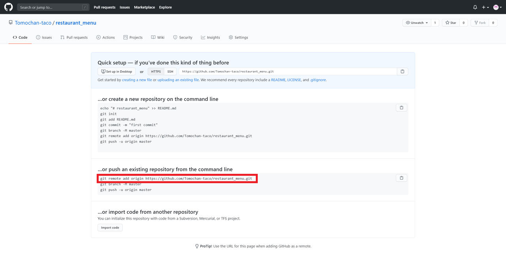
Task: Open the notifications bell
Action: (475, 7)
